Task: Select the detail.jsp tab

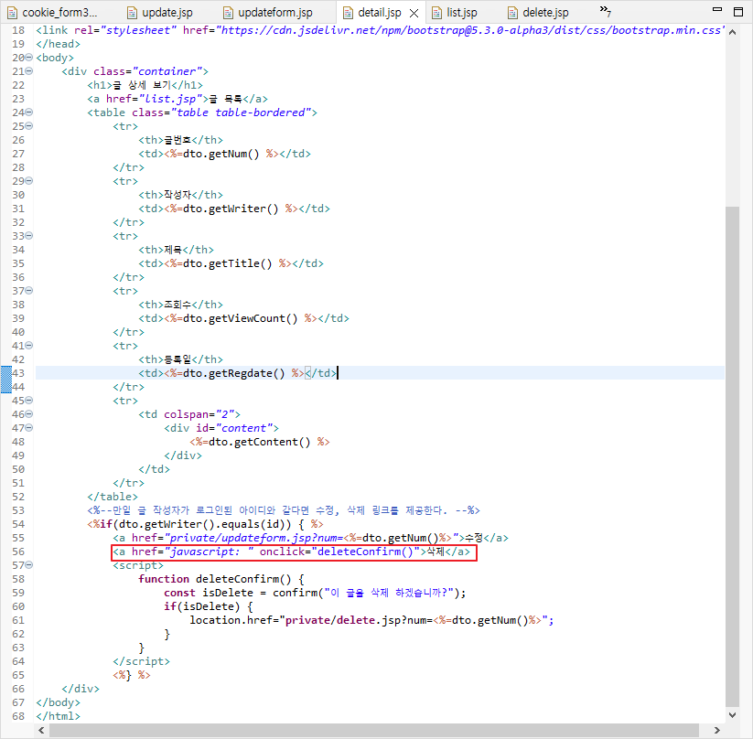Action: [x=380, y=13]
